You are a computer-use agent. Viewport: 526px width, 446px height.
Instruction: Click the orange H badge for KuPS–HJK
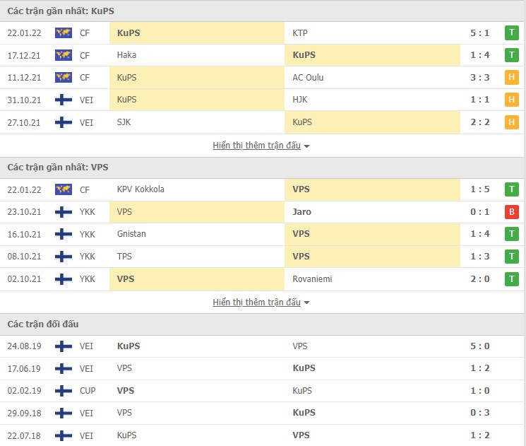click(x=512, y=100)
